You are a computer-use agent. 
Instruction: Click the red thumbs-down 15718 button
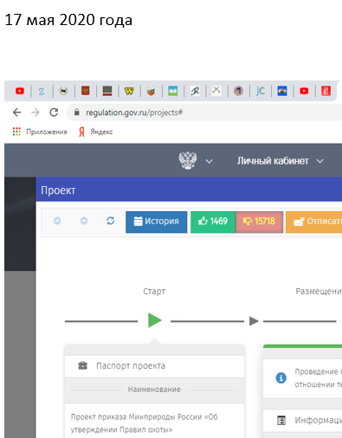tap(259, 222)
